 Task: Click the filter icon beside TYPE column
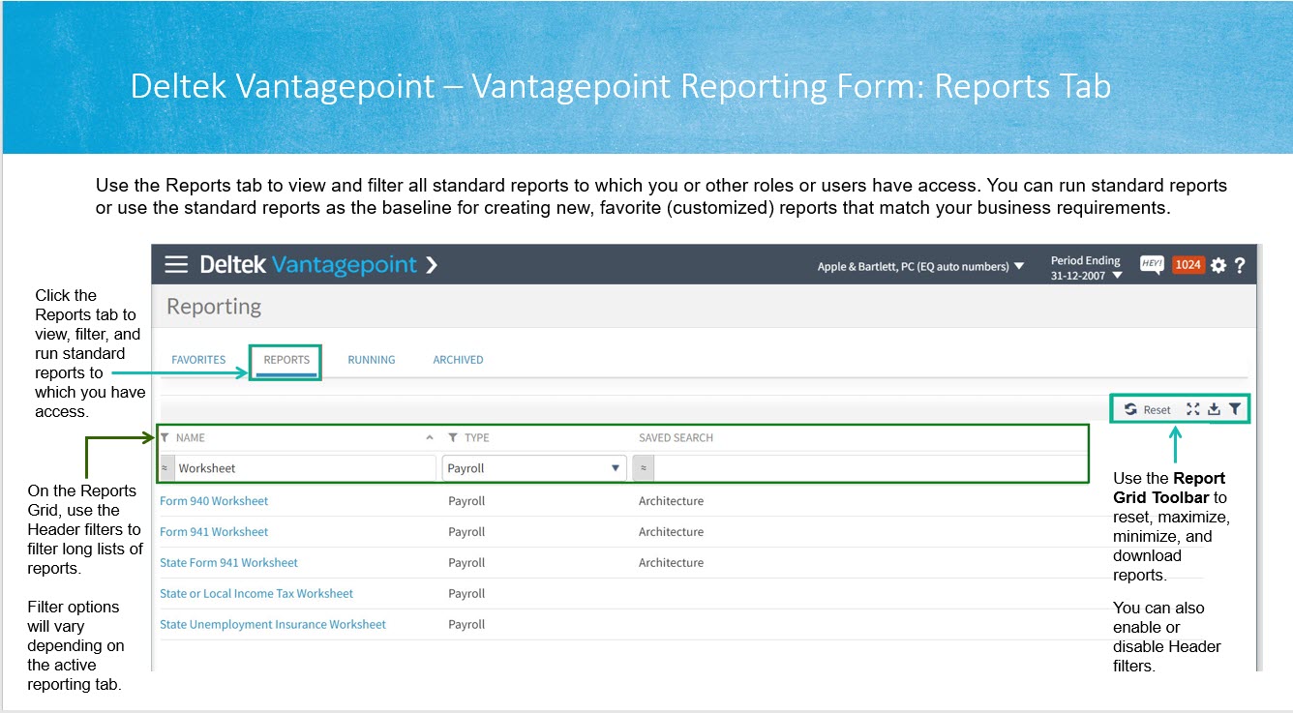pos(453,438)
